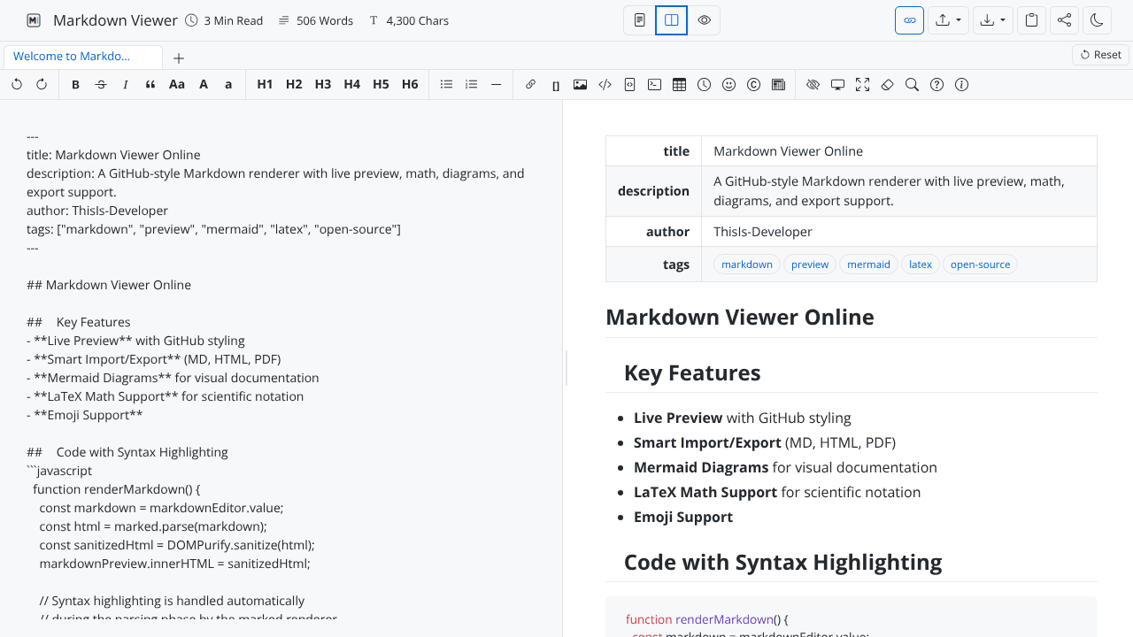Share the document with the share icon
Viewport: 1133px width, 637px height.
[x=1065, y=20]
